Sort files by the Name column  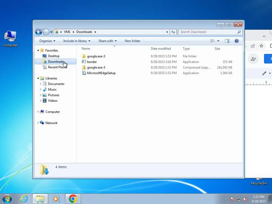click(114, 49)
